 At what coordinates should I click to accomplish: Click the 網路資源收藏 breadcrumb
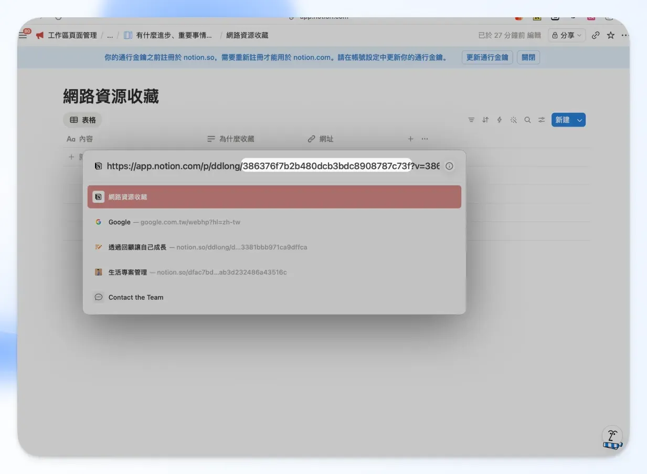[x=247, y=35]
